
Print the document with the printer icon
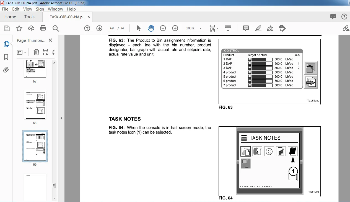click(43, 28)
